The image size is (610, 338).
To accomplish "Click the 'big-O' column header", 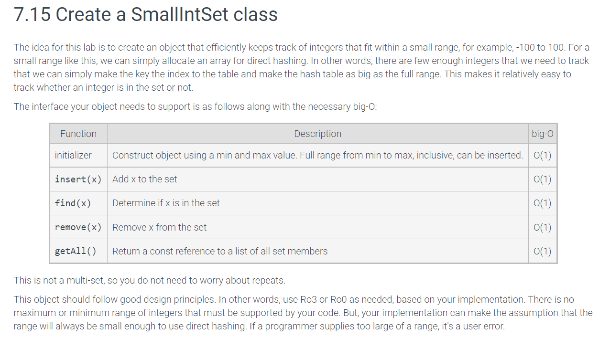I will tap(543, 134).
